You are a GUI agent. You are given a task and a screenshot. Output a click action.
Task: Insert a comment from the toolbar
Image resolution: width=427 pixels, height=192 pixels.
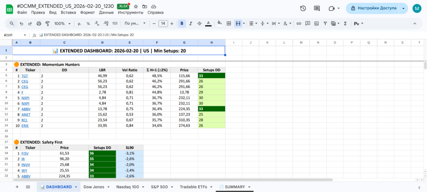[x=308, y=24]
